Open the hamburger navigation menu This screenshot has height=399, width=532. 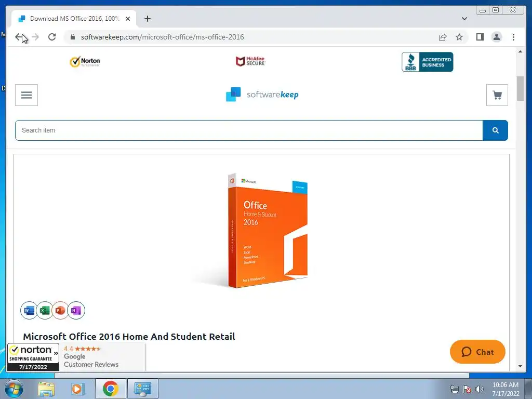click(26, 95)
